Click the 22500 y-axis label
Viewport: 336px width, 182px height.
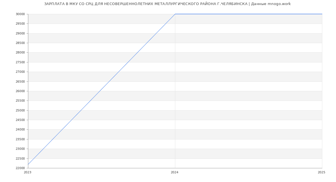[x=20, y=158]
